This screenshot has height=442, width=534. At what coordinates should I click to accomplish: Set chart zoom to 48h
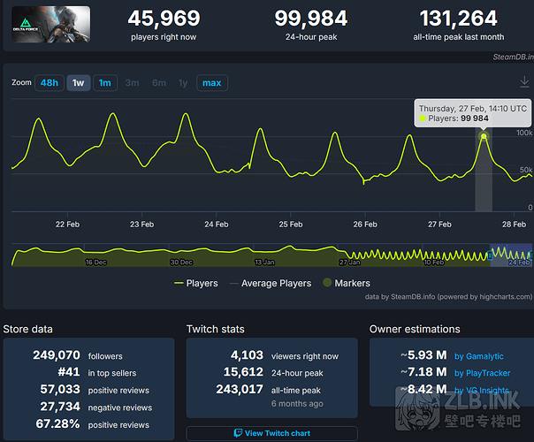50,83
